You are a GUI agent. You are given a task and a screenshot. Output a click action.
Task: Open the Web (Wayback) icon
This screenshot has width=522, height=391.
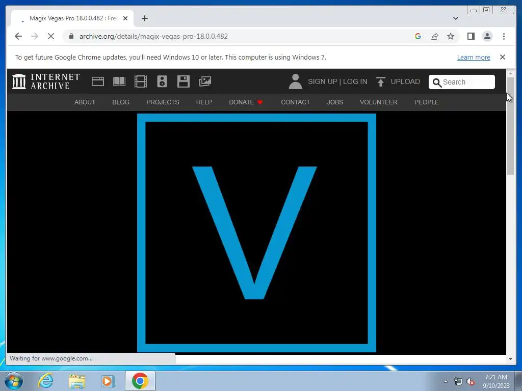coord(97,81)
